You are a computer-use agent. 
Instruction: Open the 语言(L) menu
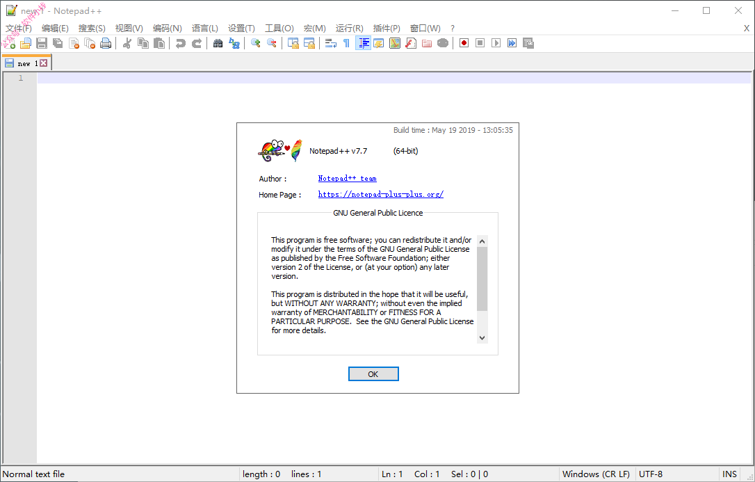pos(204,29)
